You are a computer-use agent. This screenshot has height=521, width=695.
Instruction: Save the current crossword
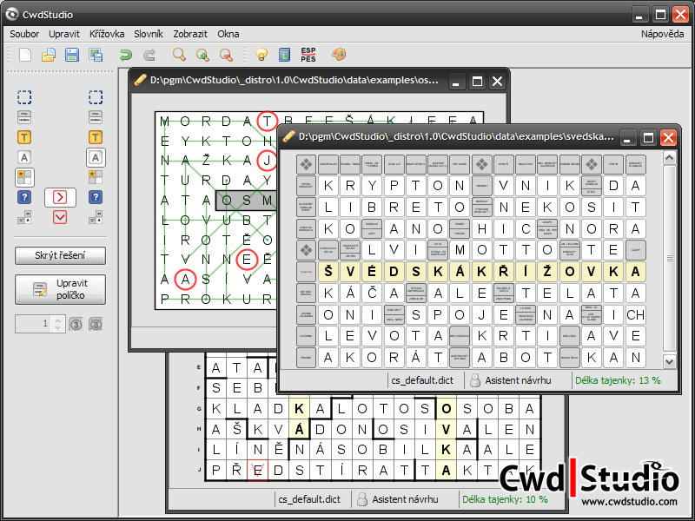pyautogui.click(x=72, y=55)
